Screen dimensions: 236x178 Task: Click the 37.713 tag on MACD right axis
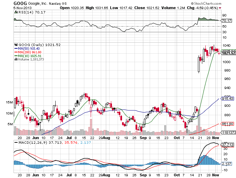pos(227,144)
